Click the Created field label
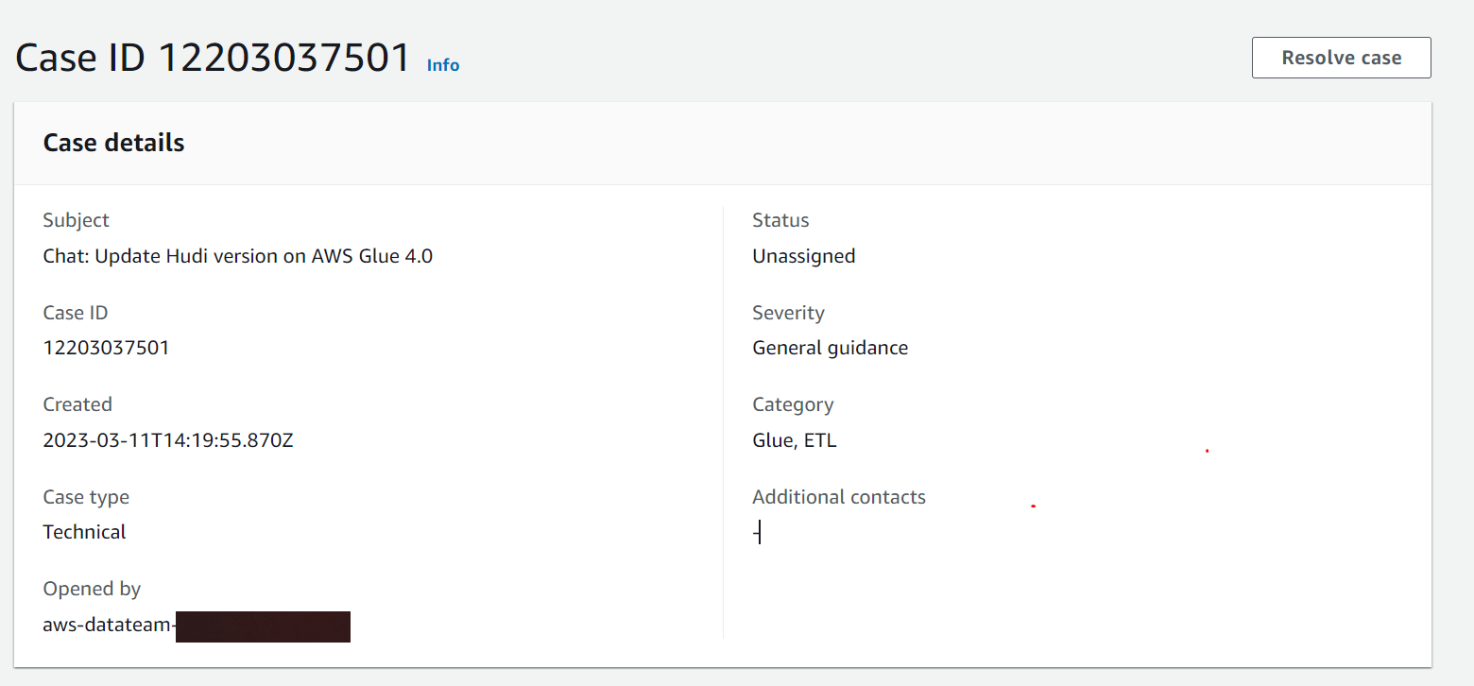The image size is (1474, 686). [x=77, y=404]
